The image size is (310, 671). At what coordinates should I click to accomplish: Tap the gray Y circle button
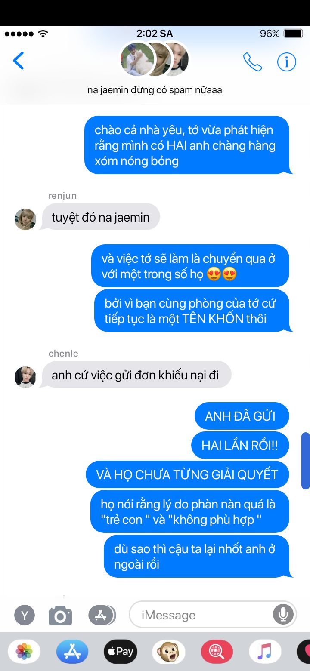25,615
